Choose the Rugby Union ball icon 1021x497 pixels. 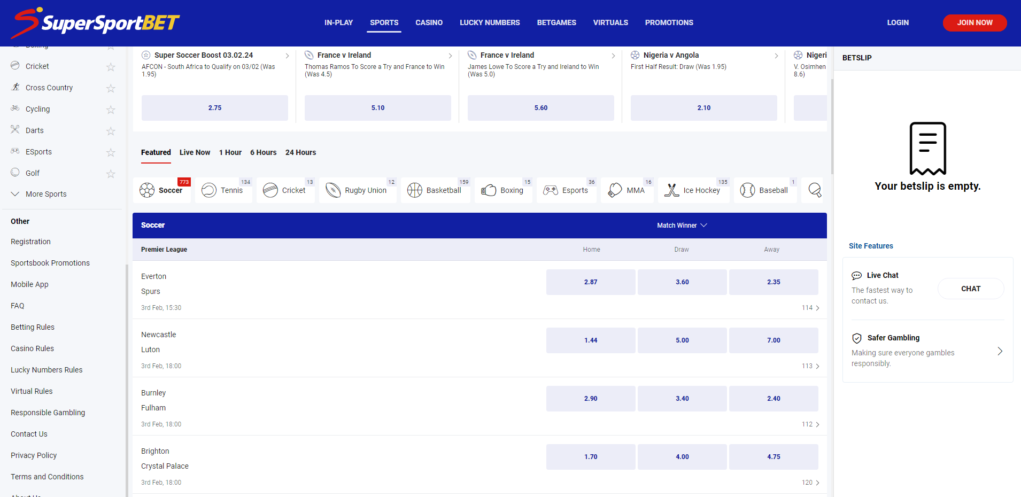pyautogui.click(x=333, y=190)
